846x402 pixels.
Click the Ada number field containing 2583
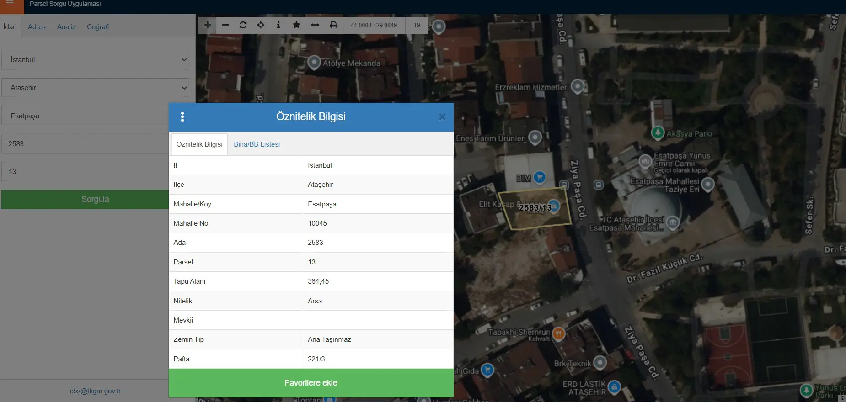86,144
